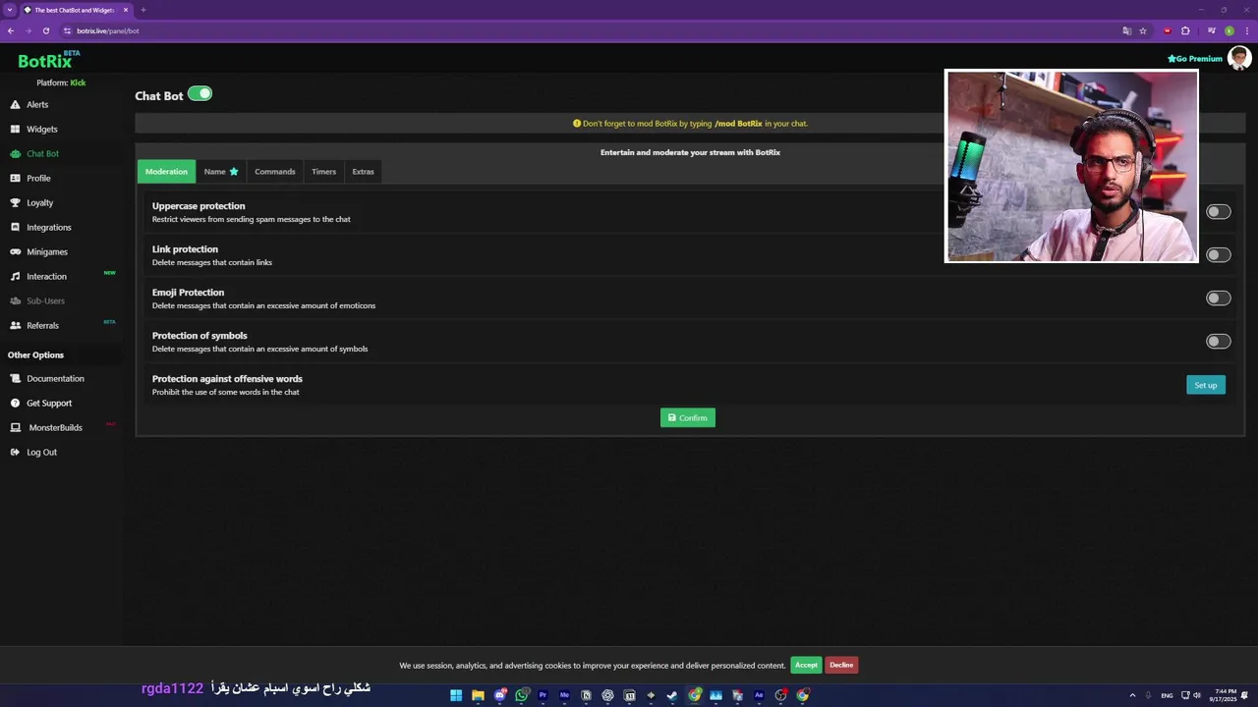
Task: Open Windows Start menu
Action: click(456, 695)
